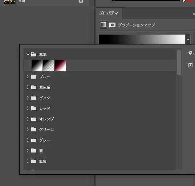
Task: Expand the 雲 gradient group
Action: (x=28, y=151)
